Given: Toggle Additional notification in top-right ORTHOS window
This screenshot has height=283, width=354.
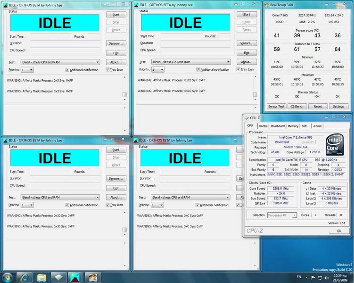Looking at the screenshot, I should 198,69.
